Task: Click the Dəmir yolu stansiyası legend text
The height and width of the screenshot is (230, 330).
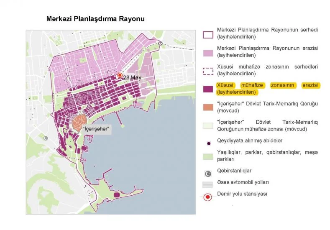Action: [x=242, y=194]
